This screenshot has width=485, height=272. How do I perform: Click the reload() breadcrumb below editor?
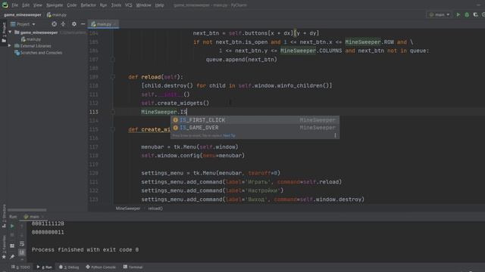click(x=155, y=209)
